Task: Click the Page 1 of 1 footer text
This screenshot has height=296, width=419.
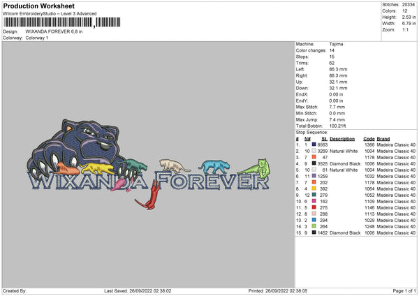Action: tap(404, 290)
